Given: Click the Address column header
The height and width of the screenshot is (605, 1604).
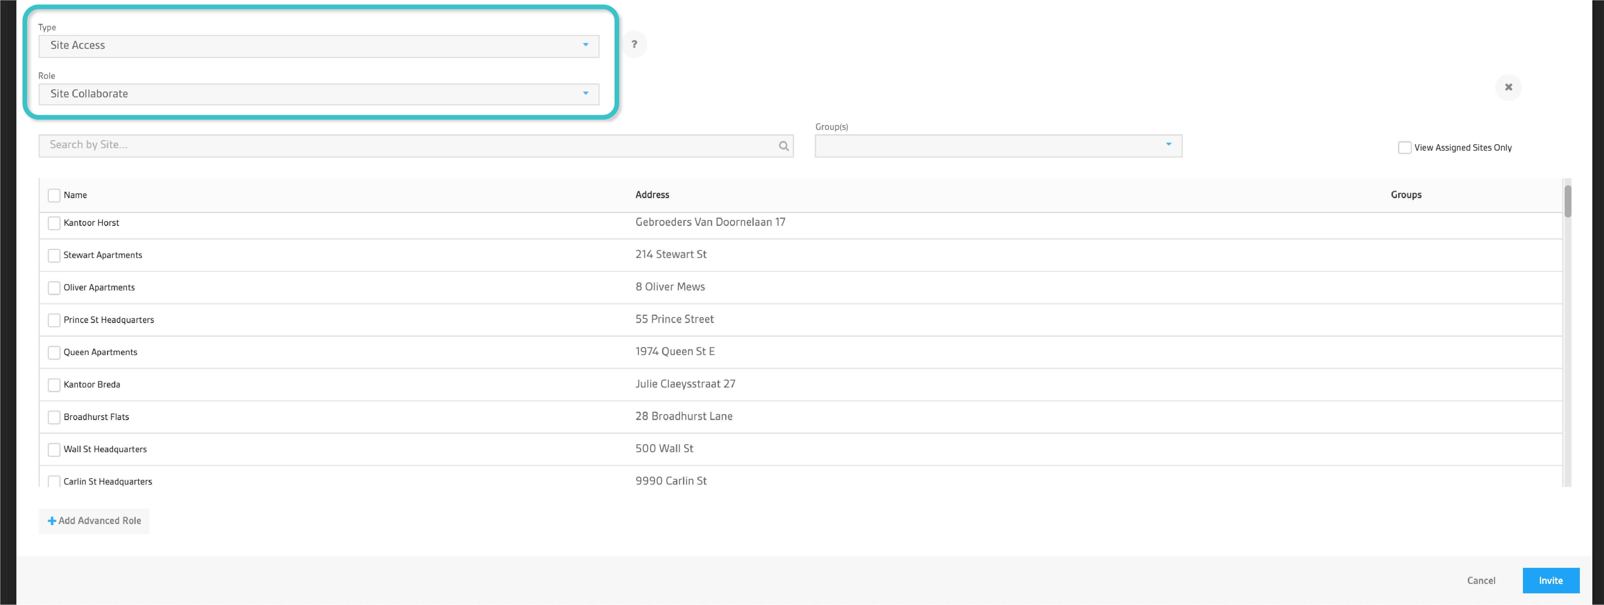Looking at the screenshot, I should point(652,195).
